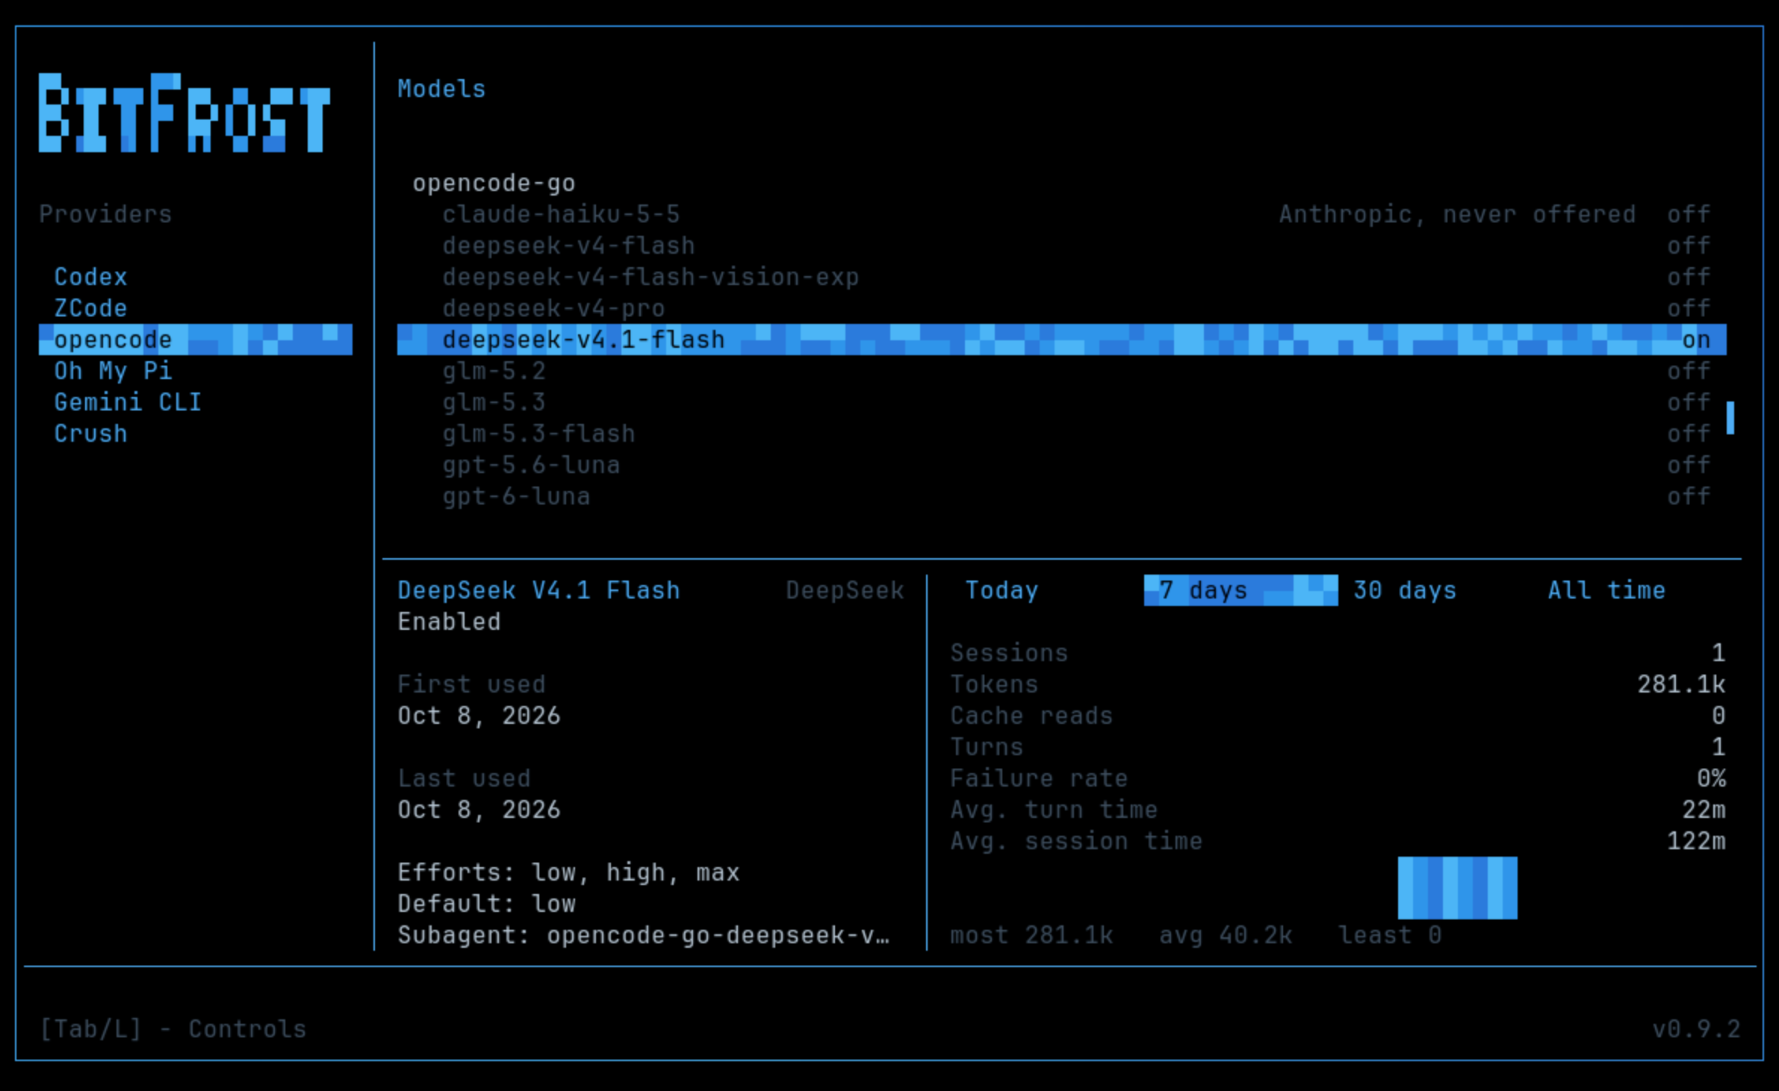Click the deepseek-v4-pro model row
The image size is (1779, 1091).
pyautogui.click(x=1061, y=308)
